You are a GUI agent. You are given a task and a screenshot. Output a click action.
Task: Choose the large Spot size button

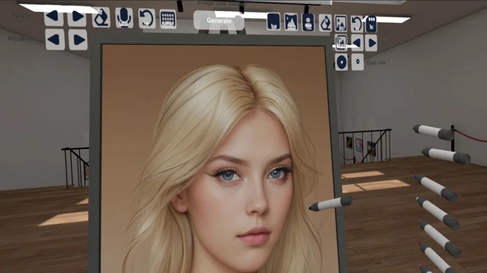click(x=342, y=62)
